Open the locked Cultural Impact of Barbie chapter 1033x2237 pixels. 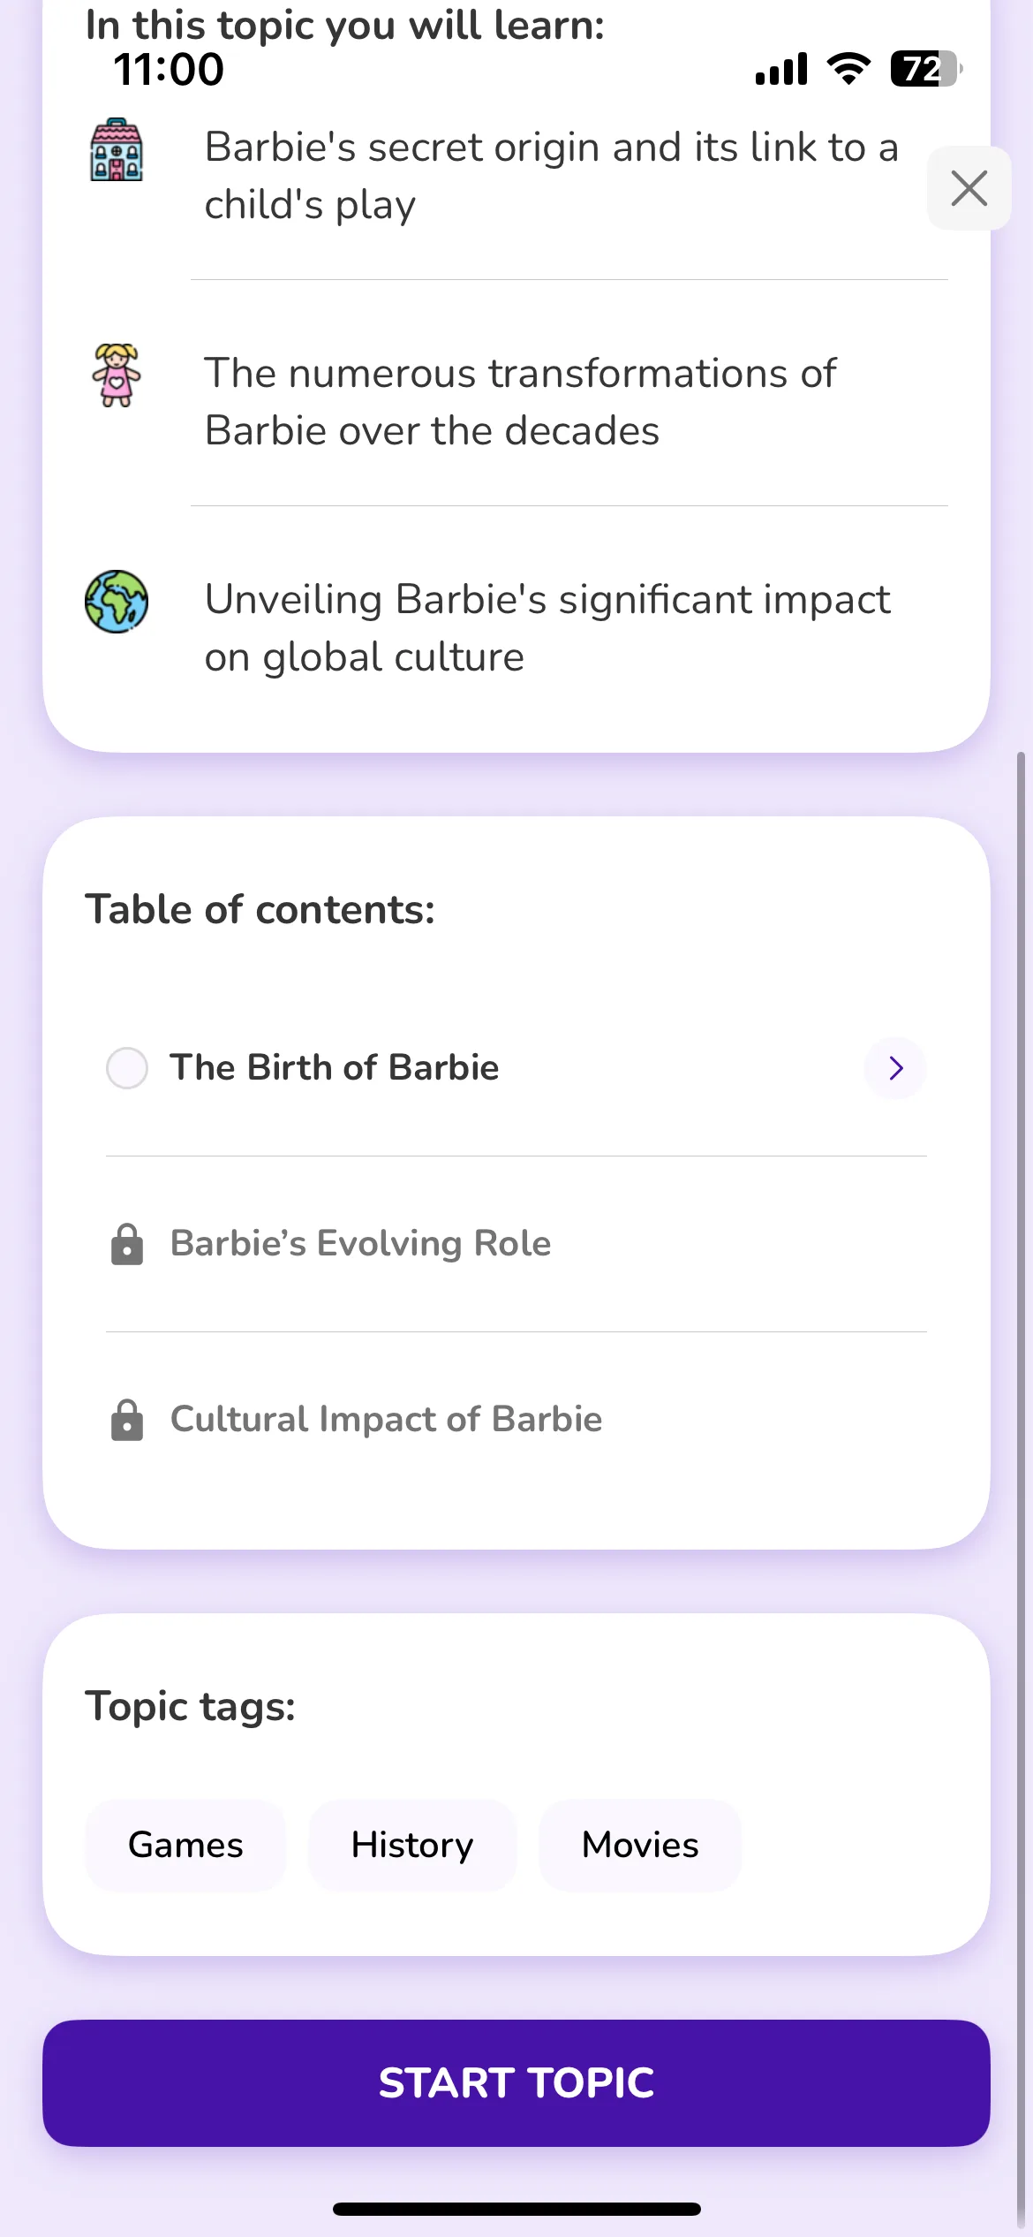[516, 1420]
